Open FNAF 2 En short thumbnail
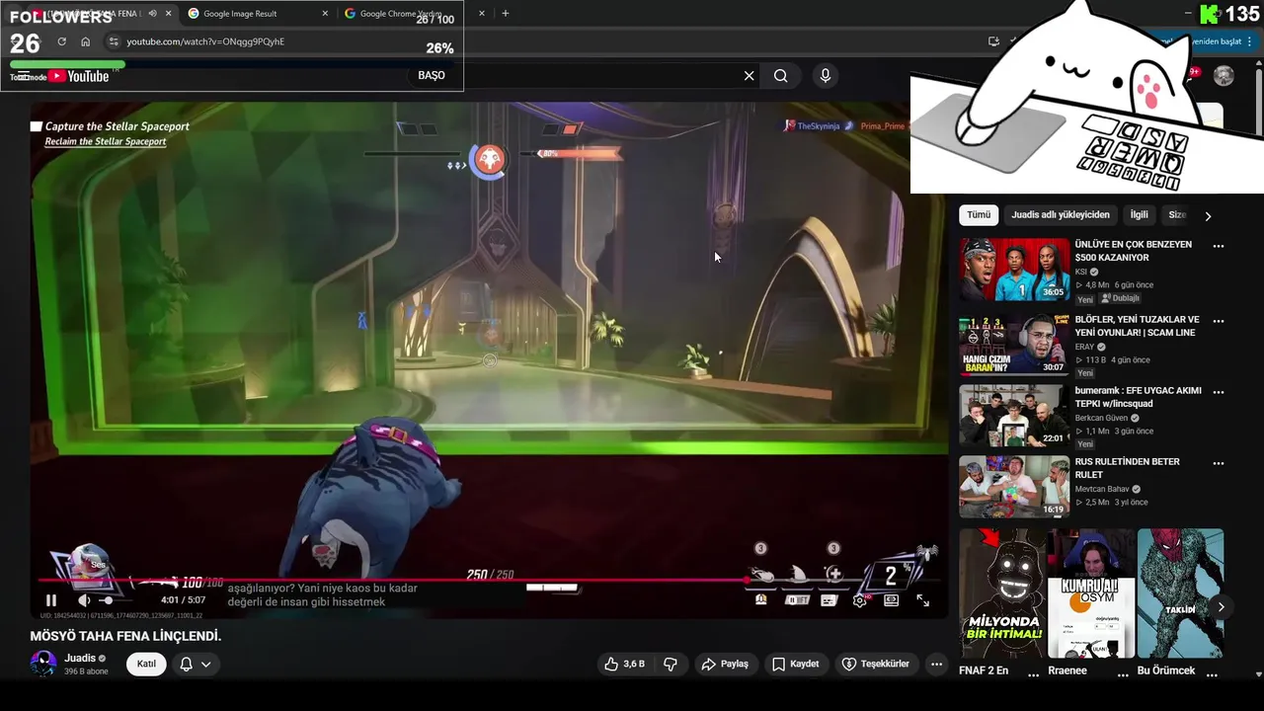 point(1002,593)
